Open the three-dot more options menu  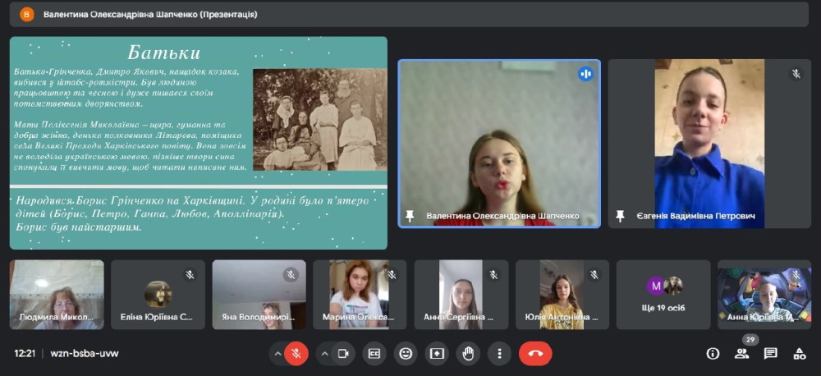(499, 353)
